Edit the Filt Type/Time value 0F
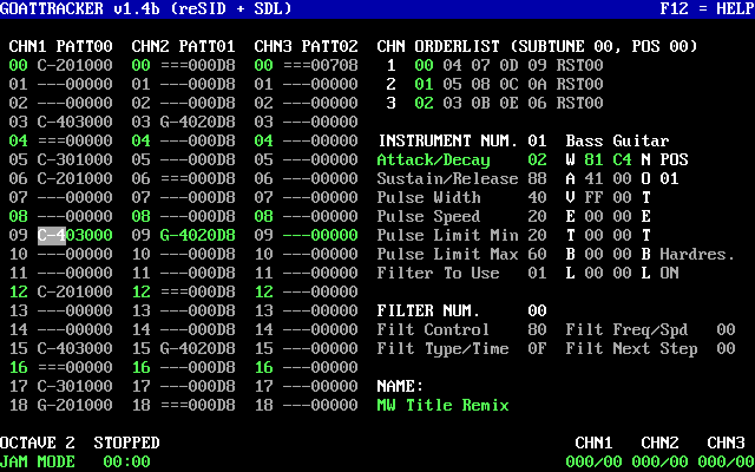The image size is (755, 472). point(537,349)
